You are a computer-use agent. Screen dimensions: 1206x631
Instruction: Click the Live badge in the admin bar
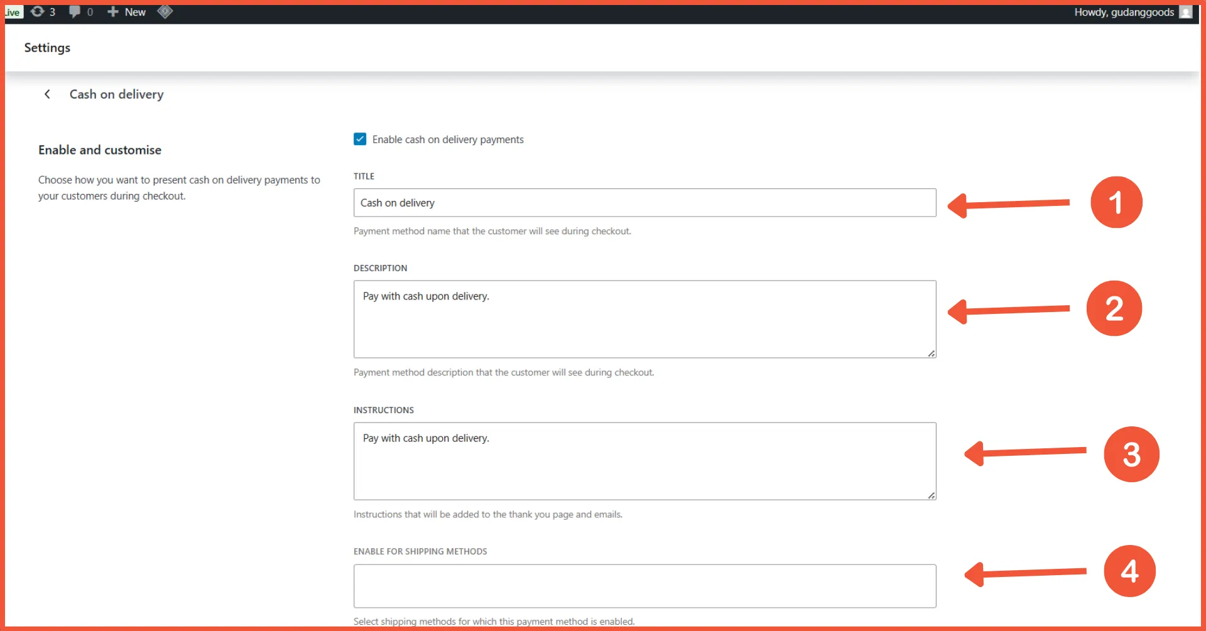click(x=12, y=11)
